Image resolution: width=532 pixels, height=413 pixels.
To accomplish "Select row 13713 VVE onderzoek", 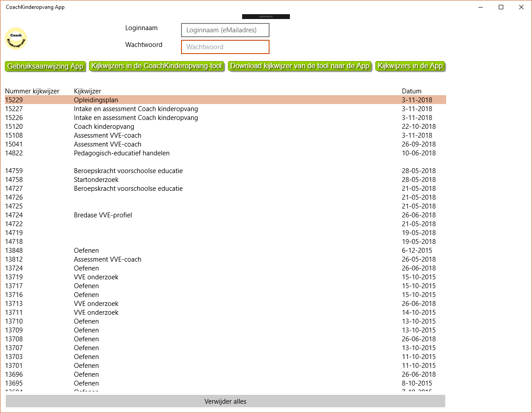I will pyautogui.click(x=225, y=304).
